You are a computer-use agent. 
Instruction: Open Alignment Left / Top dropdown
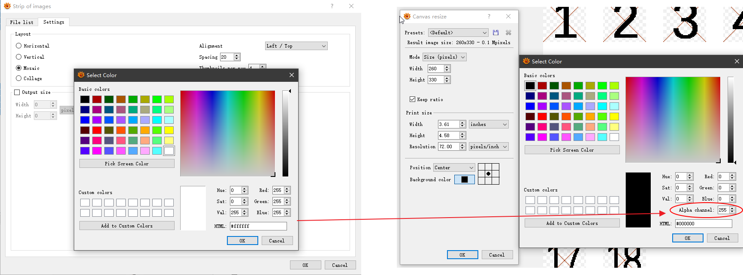point(296,46)
